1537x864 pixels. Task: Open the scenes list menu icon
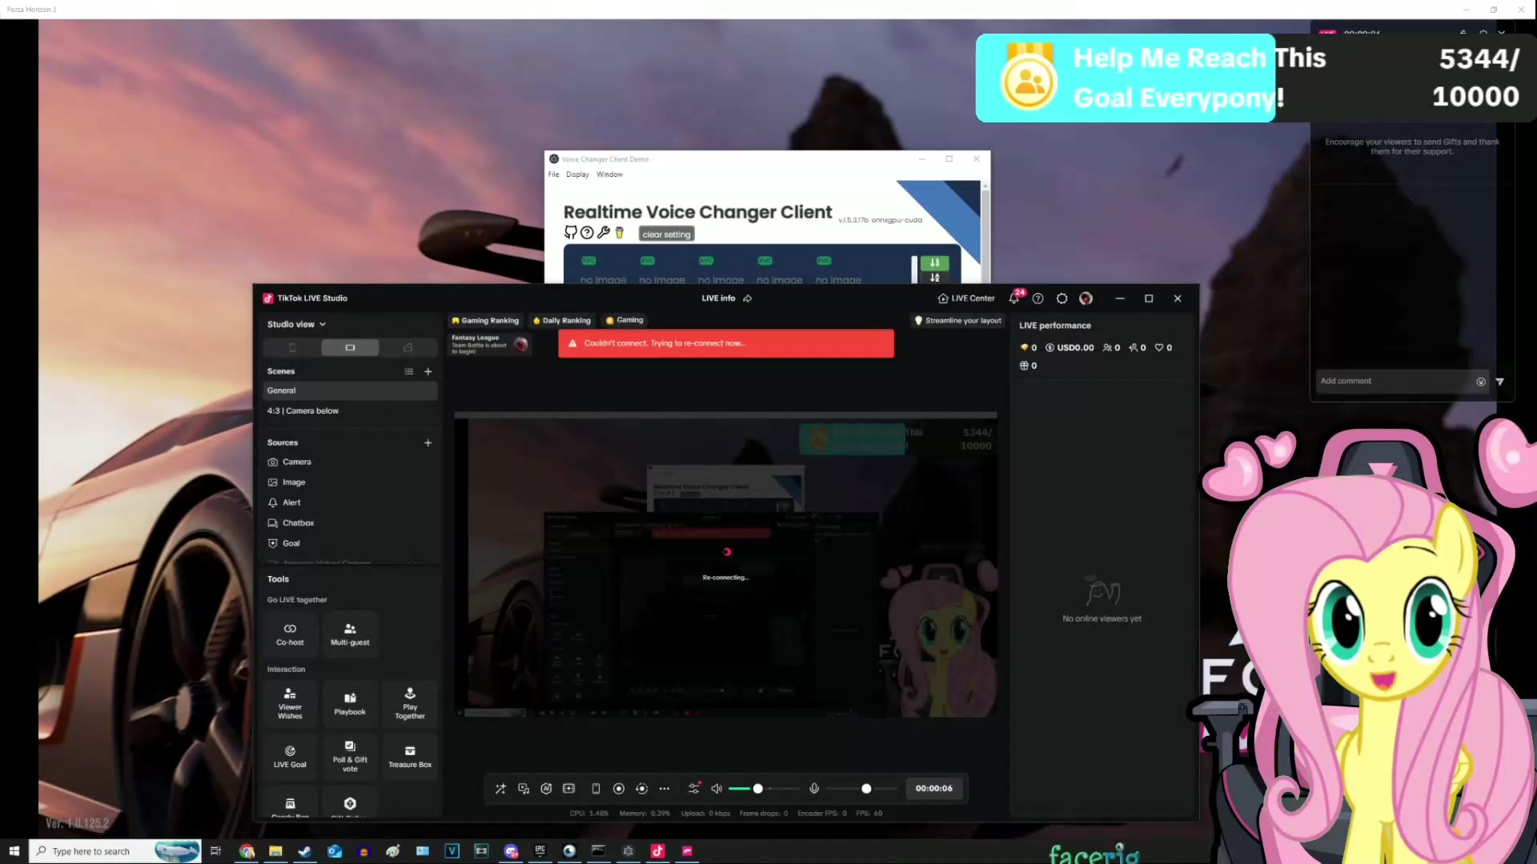pos(409,371)
